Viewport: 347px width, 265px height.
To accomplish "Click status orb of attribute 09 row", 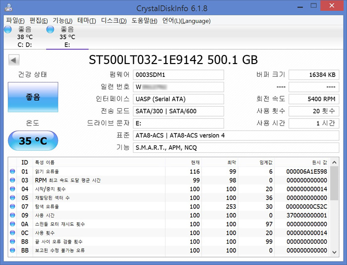I will pyautogui.click(x=12, y=215).
